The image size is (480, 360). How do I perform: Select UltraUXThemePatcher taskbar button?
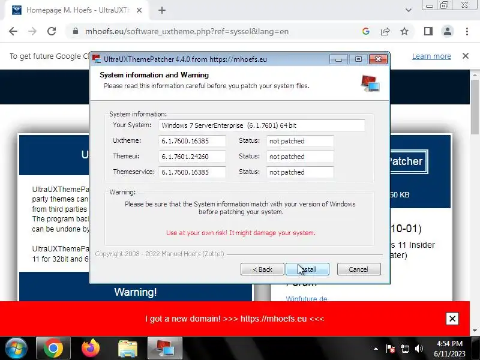click(x=165, y=349)
